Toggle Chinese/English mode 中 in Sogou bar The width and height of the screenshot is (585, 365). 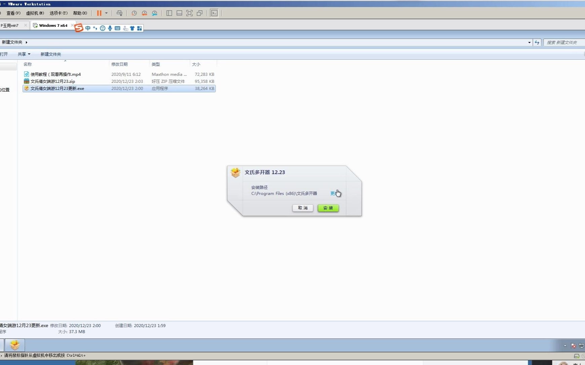tap(88, 28)
